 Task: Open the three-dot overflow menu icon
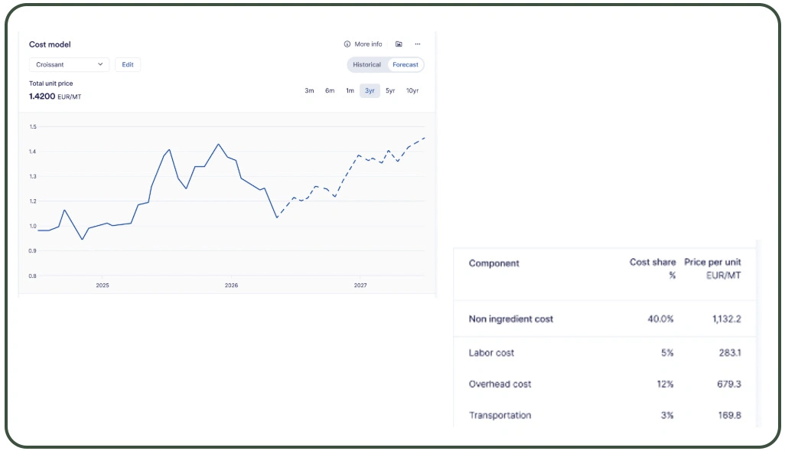pos(417,44)
